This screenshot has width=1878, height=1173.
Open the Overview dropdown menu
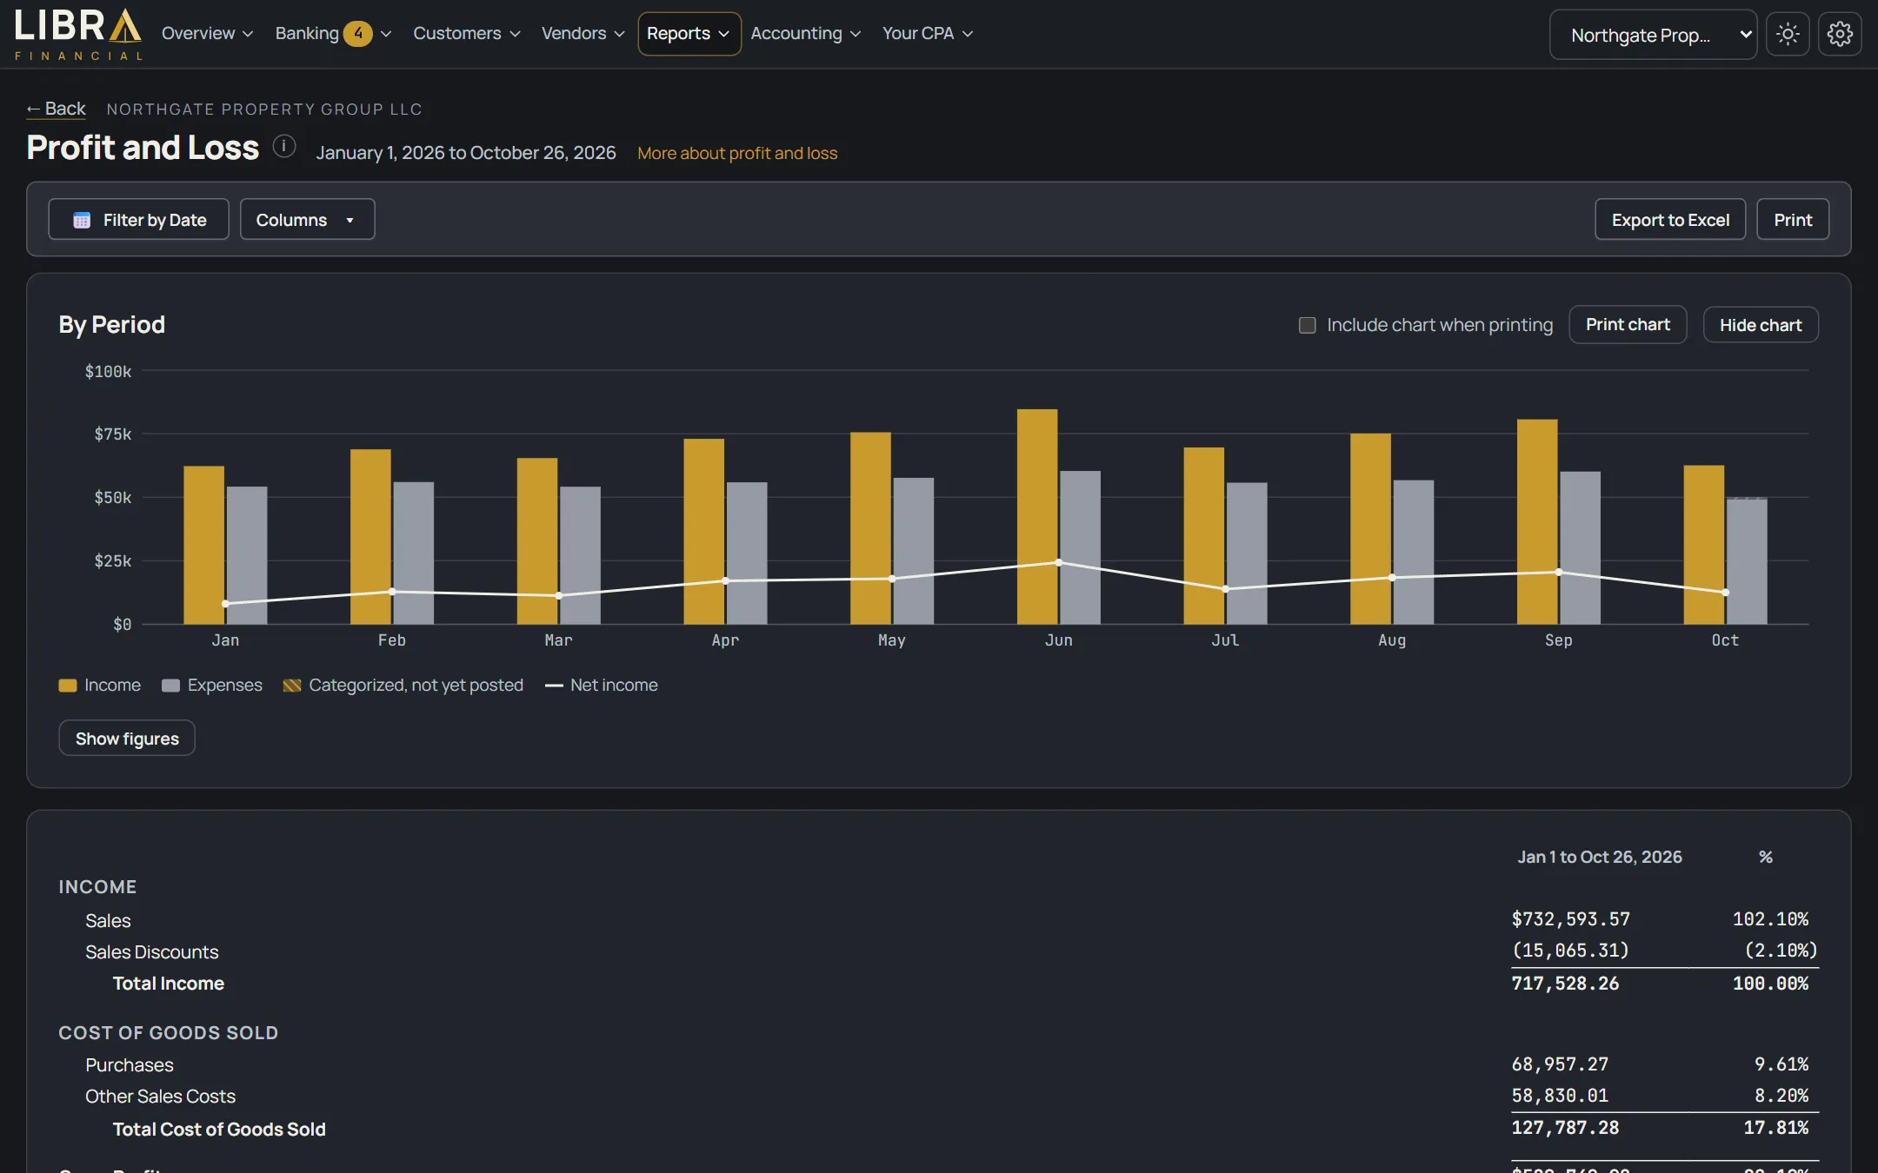[207, 34]
